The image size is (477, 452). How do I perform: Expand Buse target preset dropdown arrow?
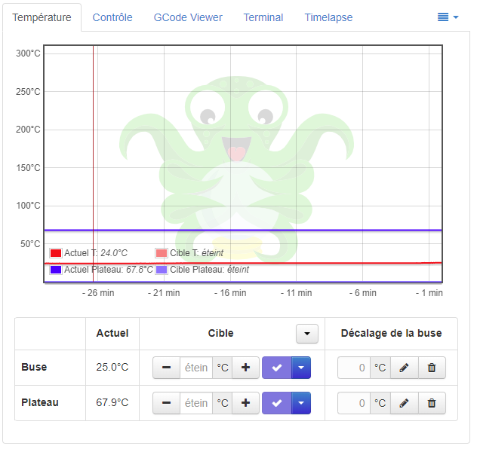pyautogui.click(x=301, y=368)
